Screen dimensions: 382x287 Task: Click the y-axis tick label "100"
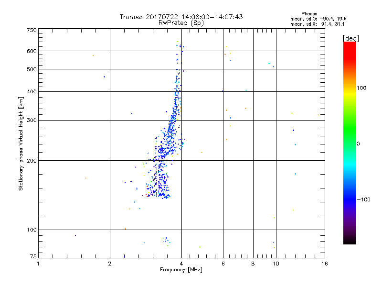pyautogui.click(x=32, y=230)
